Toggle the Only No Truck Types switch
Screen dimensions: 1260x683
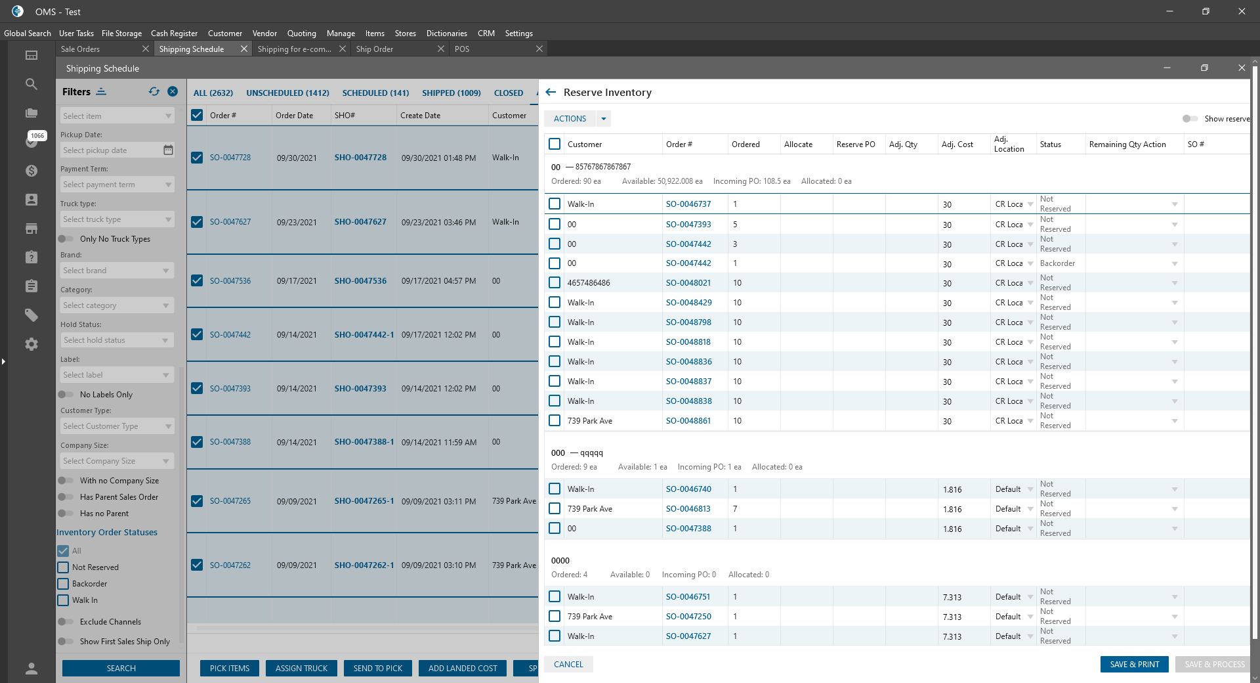coord(66,239)
